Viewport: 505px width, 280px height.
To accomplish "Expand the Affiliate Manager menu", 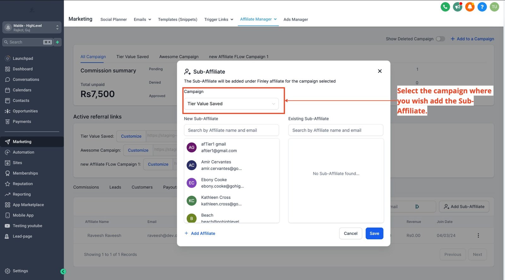I will 258,19.
